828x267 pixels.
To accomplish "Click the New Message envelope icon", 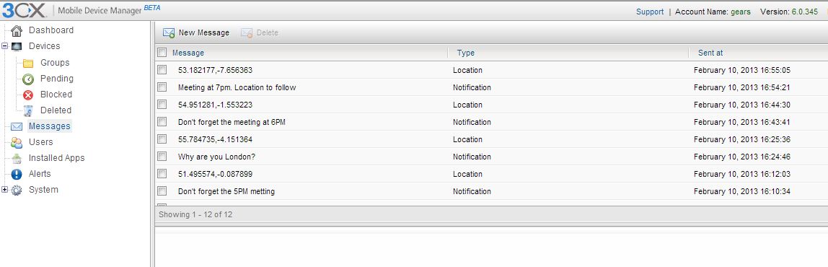I will coord(169,32).
